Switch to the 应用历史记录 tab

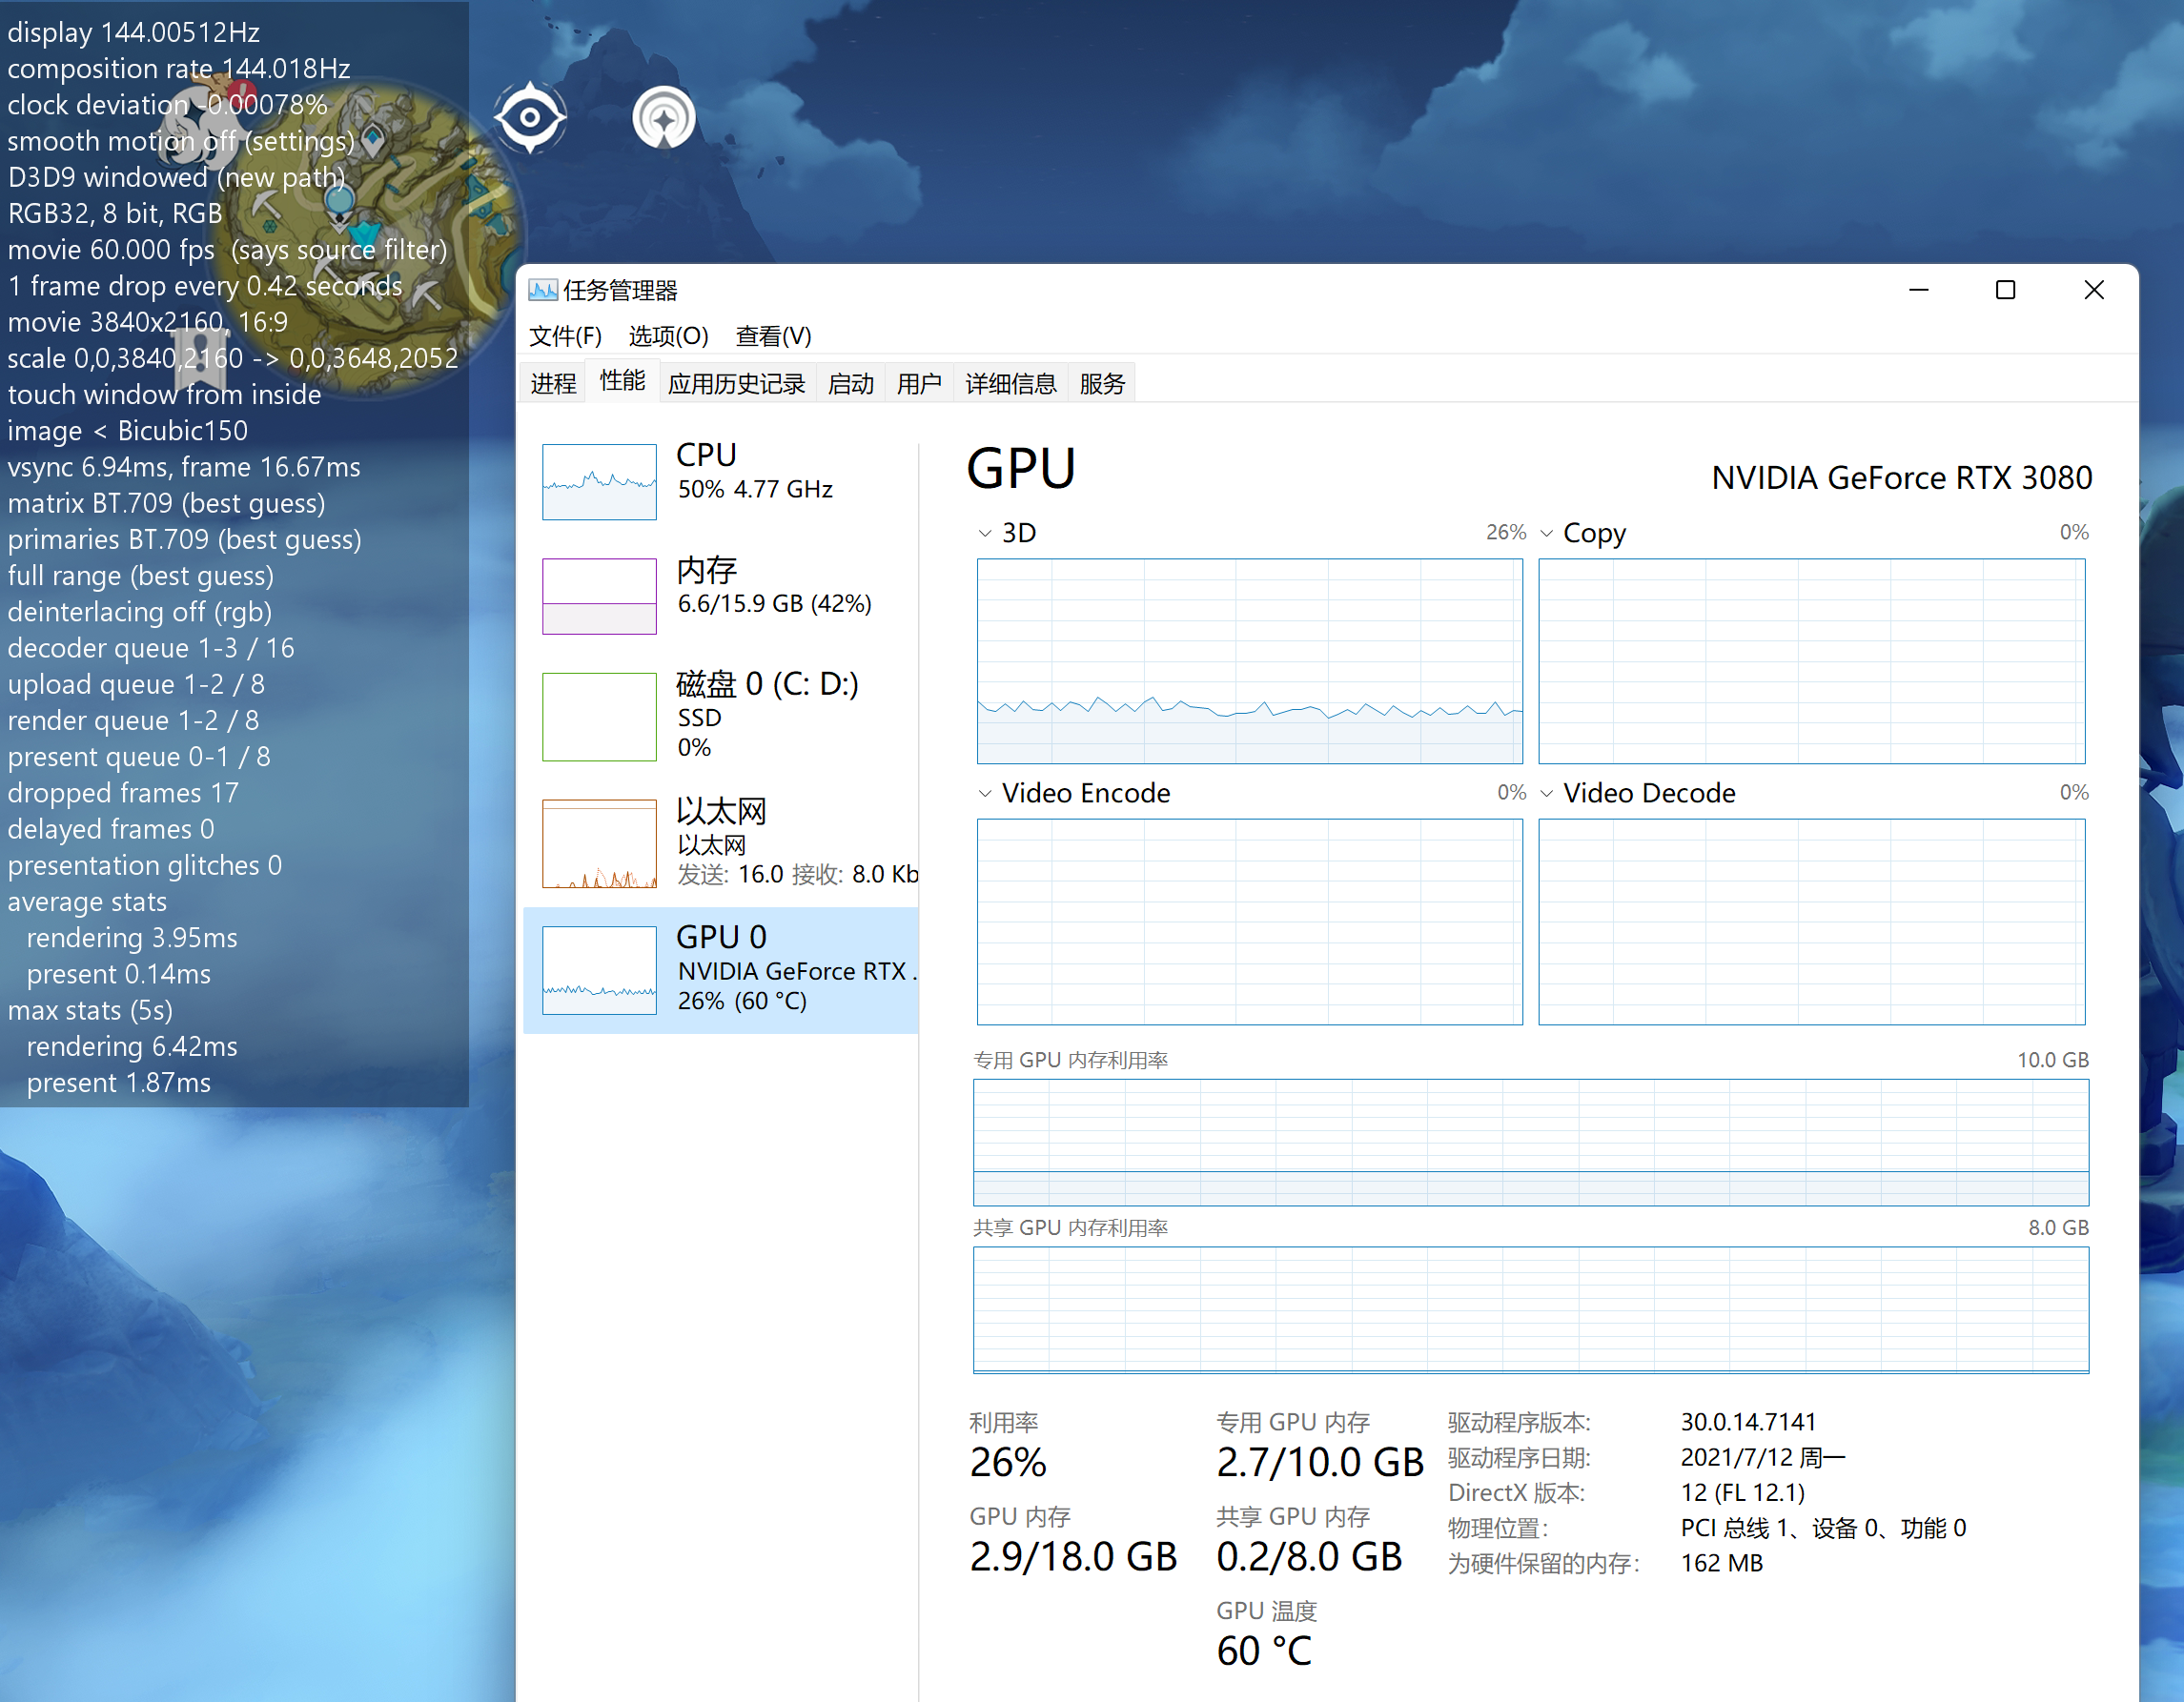[737, 383]
